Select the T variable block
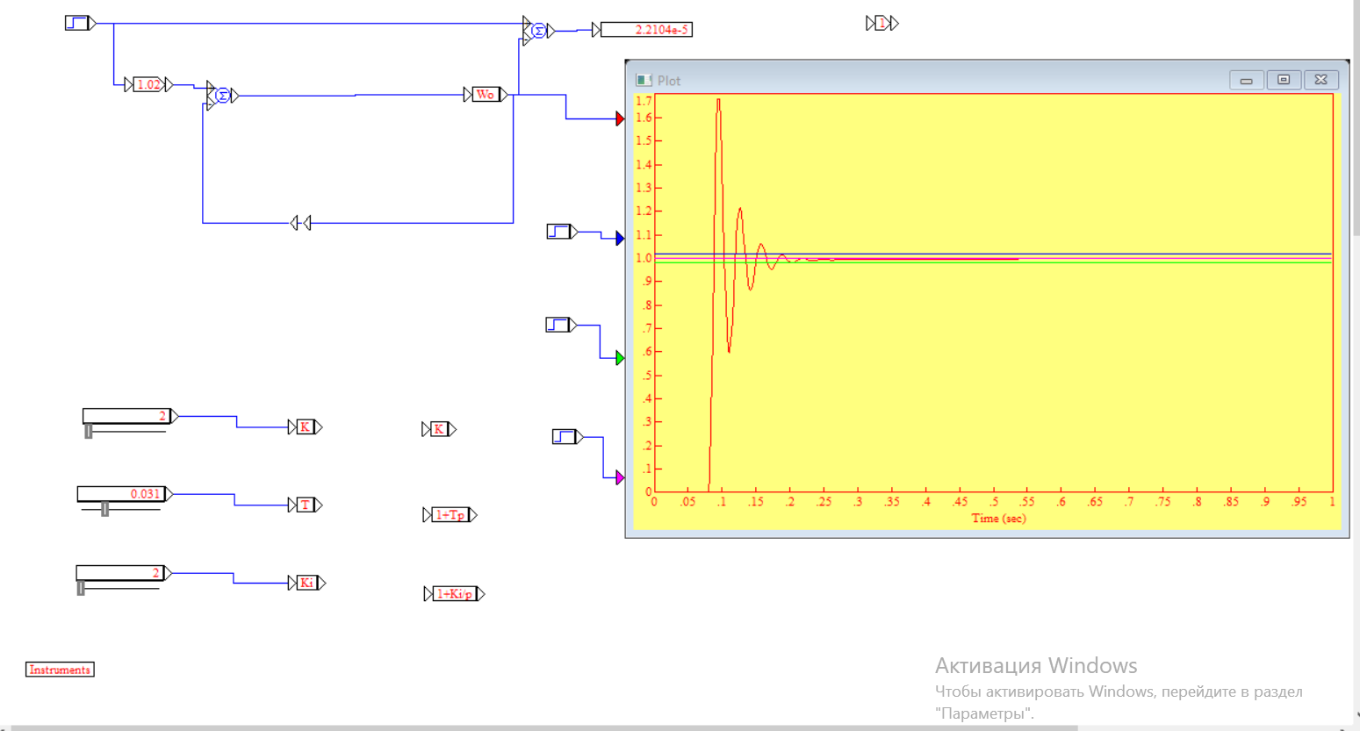The width and height of the screenshot is (1360, 731). pyautogui.click(x=306, y=505)
